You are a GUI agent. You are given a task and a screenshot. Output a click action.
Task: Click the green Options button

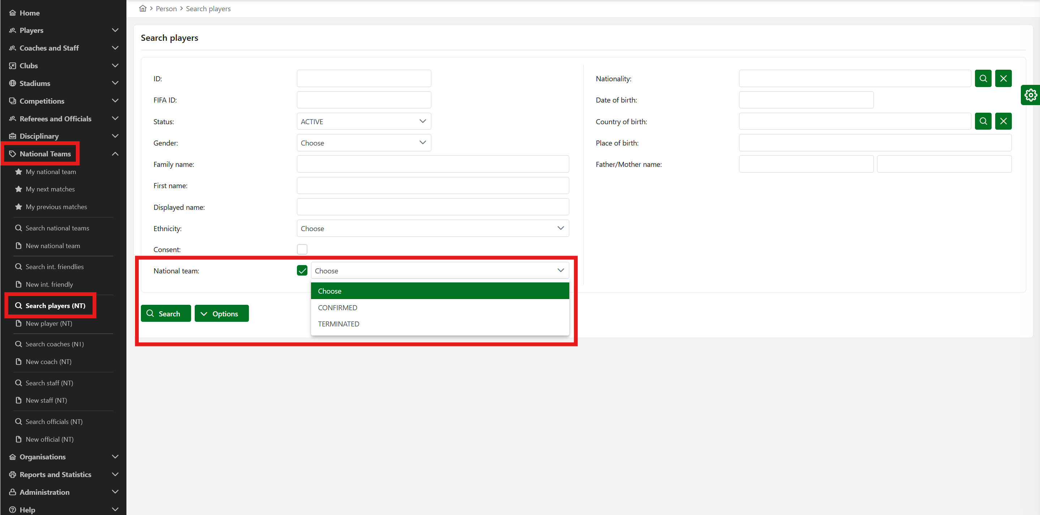click(x=221, y=313)
